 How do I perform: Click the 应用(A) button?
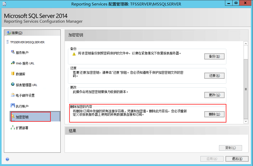[212, 159]
